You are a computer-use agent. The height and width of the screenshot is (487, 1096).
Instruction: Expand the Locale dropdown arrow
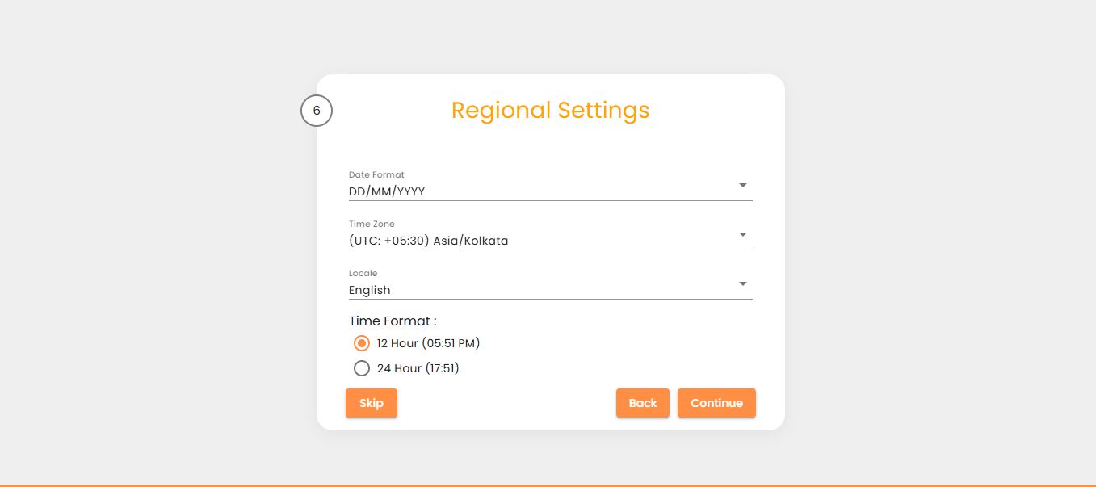coord(742,284)
